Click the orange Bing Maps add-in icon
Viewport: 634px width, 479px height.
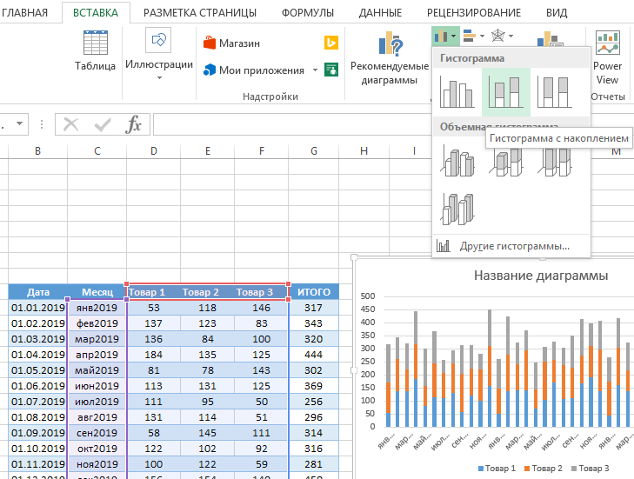[330, 43]
